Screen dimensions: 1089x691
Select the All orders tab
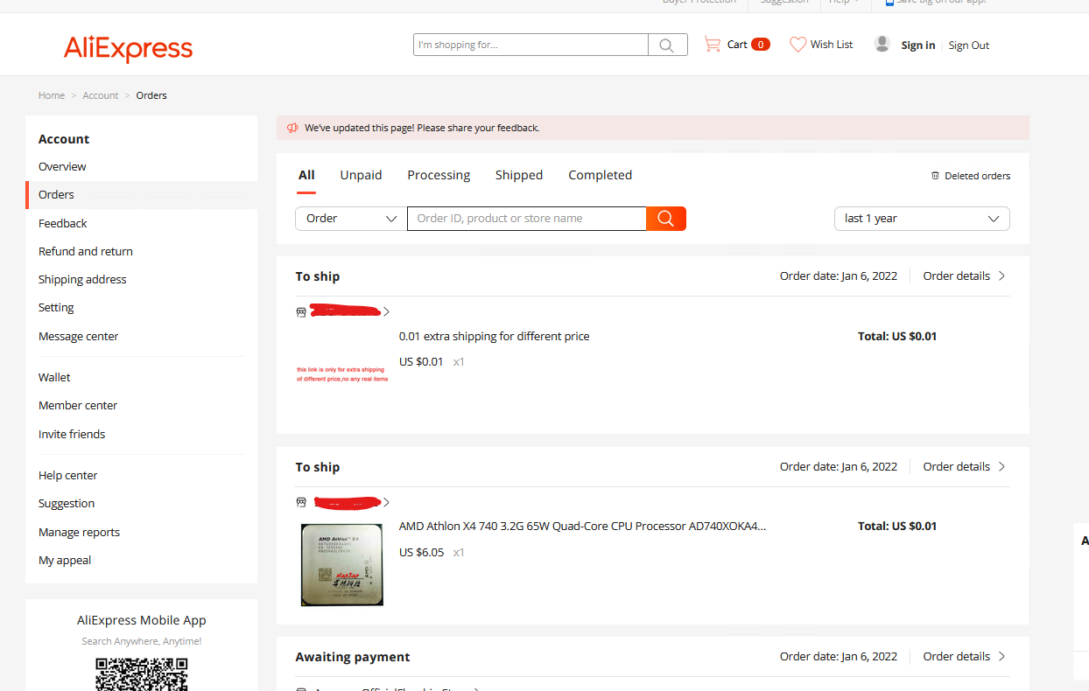[x=306, y=175]
